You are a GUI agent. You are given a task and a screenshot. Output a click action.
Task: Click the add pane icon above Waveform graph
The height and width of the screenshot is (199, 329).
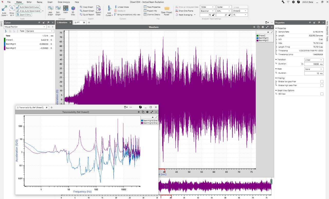(x=267, y=23)
